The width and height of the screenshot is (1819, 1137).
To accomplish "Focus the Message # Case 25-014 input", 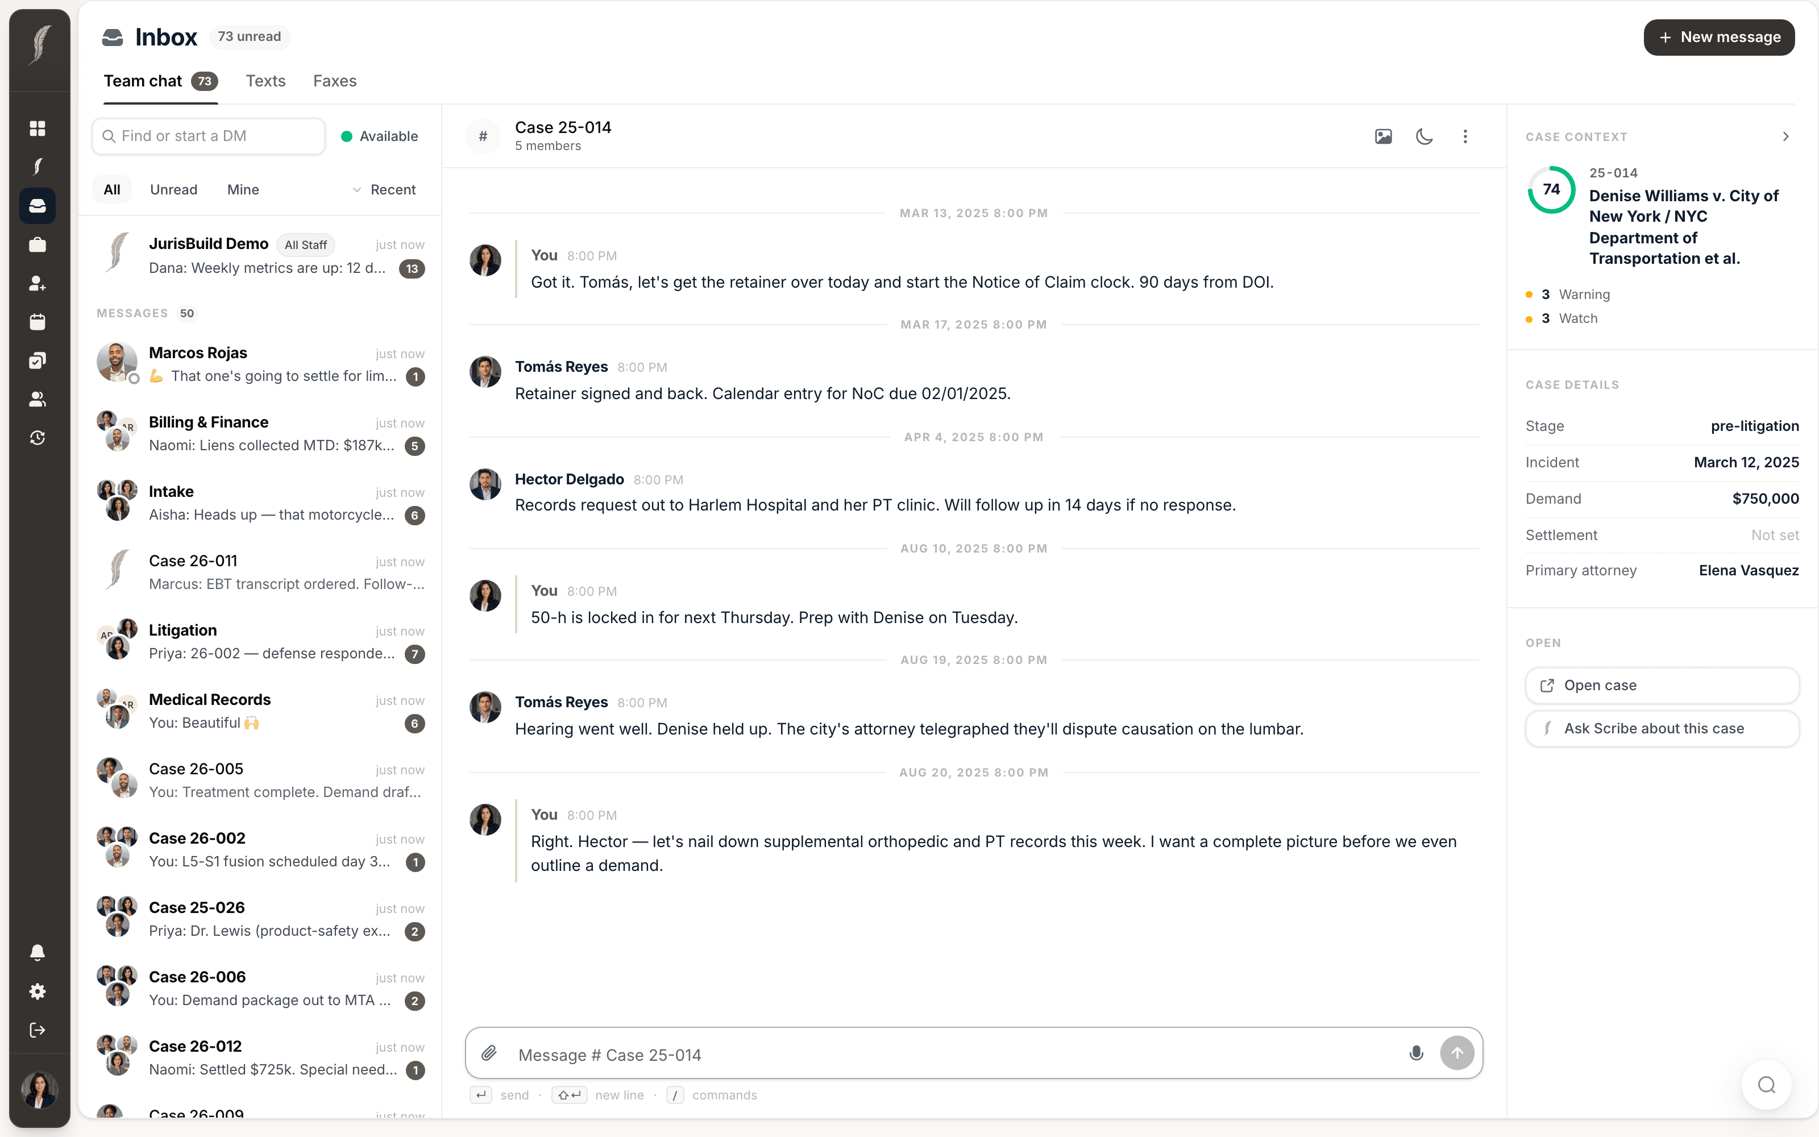I will 954,1054.
